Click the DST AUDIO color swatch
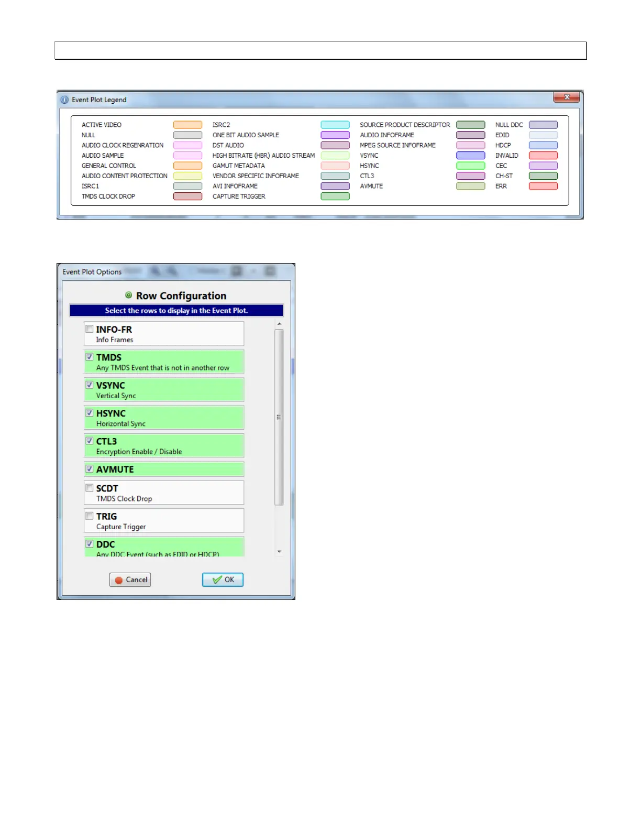The height and width of the screenshot is (830, 641). point(335,145)
